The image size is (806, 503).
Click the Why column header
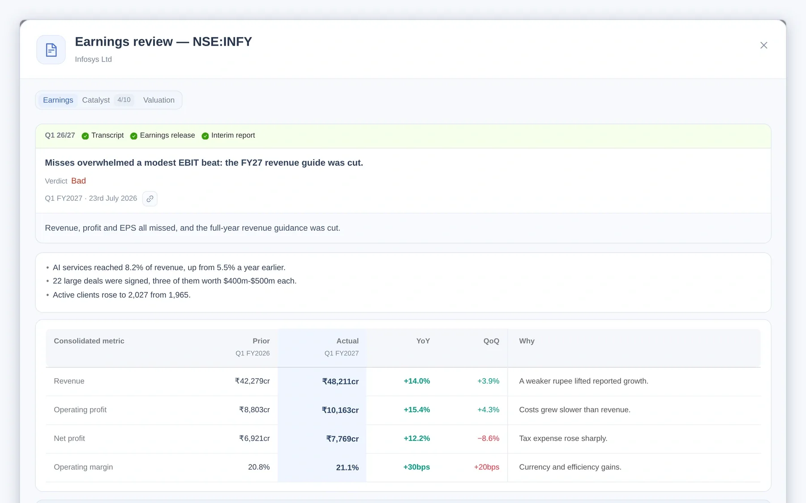tap(527, 341)
